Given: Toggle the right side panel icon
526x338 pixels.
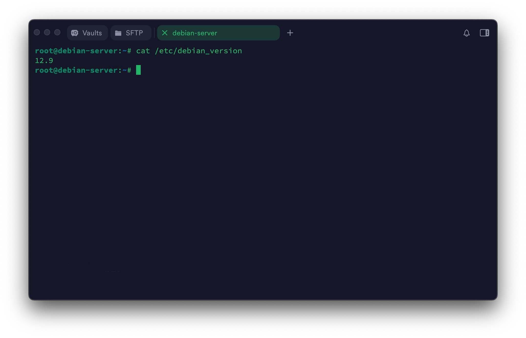Looking at the screenshot, I should click(484, 33).
